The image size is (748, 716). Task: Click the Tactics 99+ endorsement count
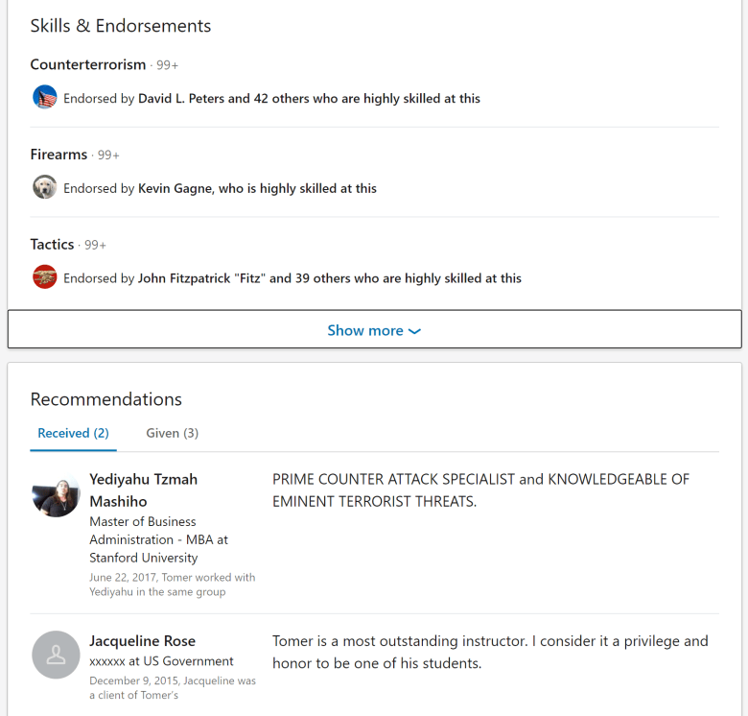pyautogui.click(x=95, y=246)
